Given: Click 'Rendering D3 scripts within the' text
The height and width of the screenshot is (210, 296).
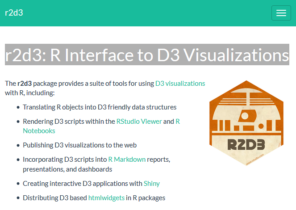Looking at the screenshot, I should tap(69, 122).
